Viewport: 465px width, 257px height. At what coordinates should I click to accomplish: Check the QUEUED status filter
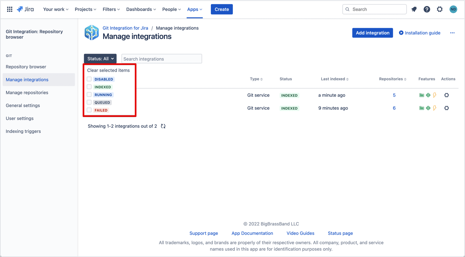pyautogui.click(x=89, y=102)
